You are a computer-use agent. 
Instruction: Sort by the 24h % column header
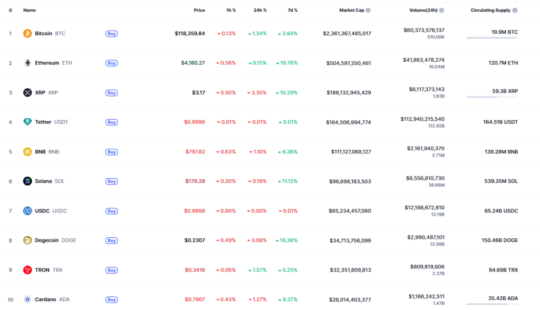tap(260, 11)
